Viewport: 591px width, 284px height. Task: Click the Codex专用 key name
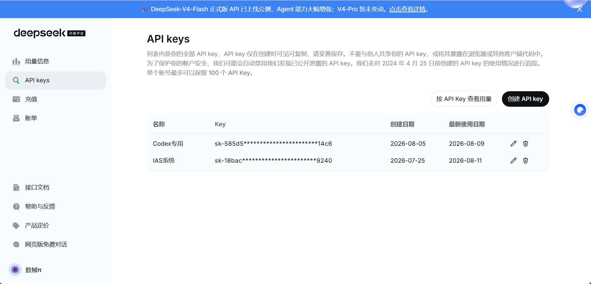coord(168,144)
